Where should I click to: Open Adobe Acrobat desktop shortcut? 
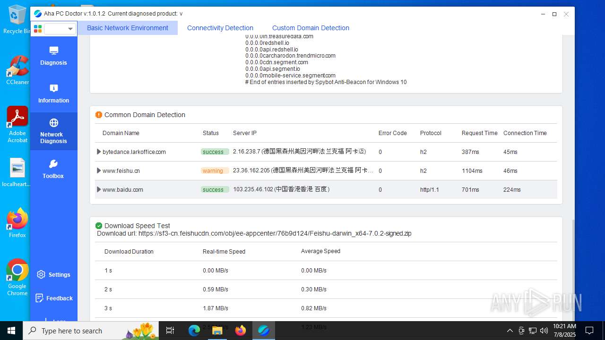[x=17, y=125]
